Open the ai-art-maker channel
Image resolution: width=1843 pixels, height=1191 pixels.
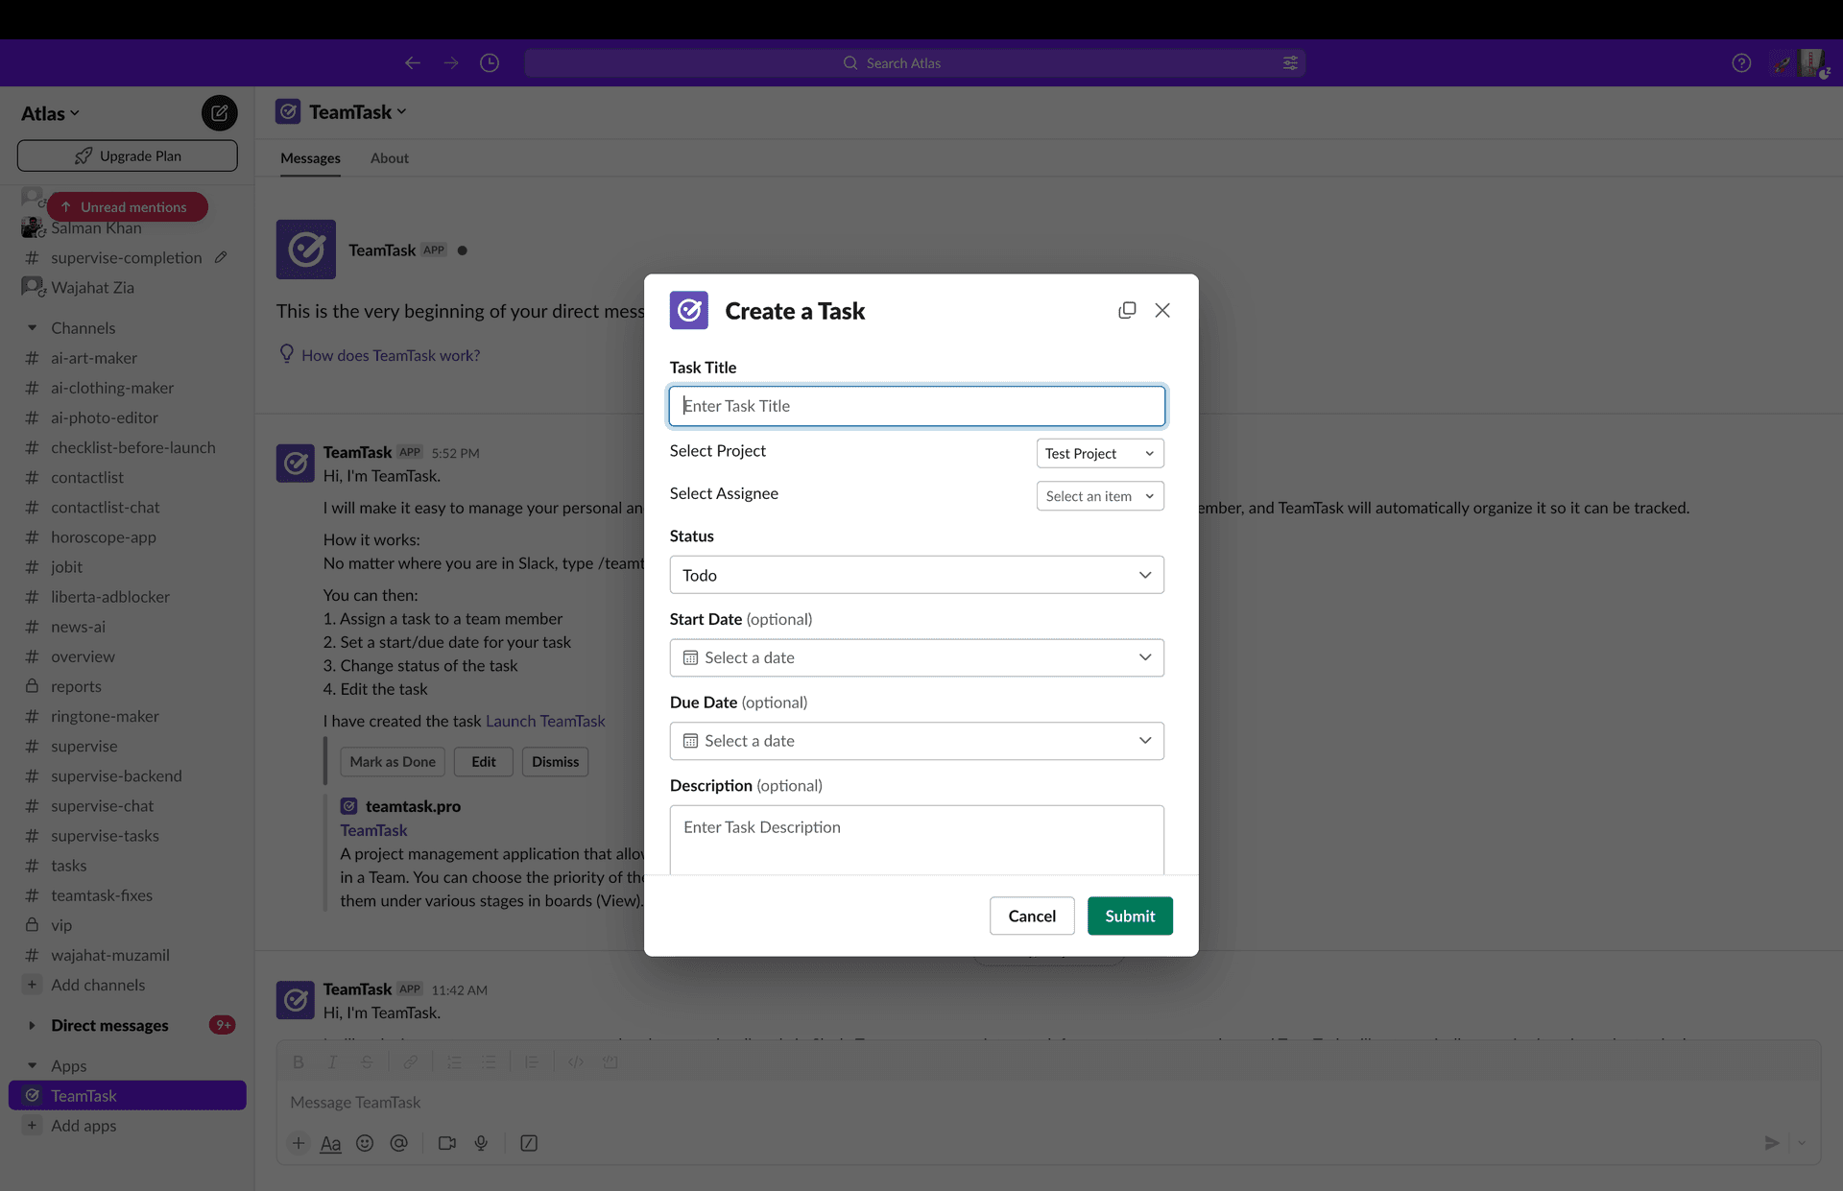click(x=94, y=358)
